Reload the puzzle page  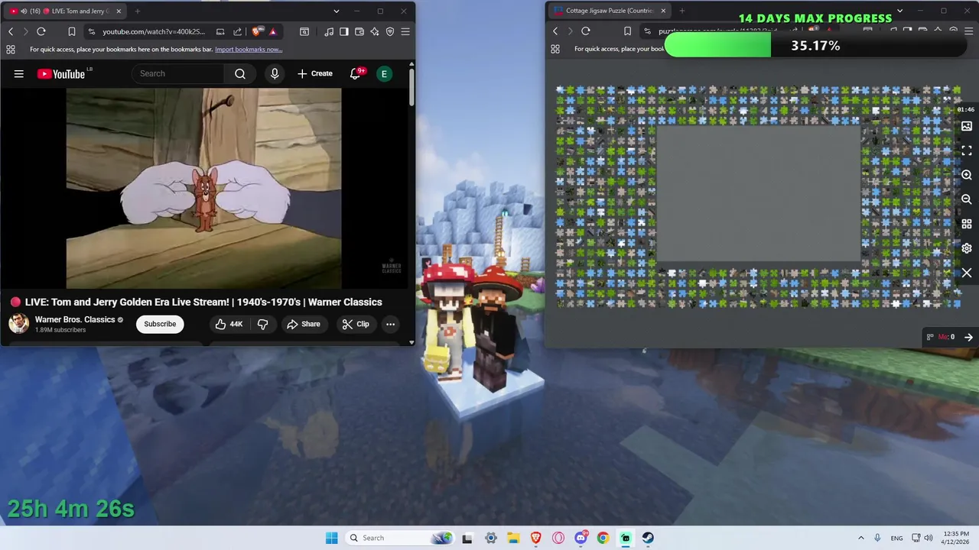586,31
